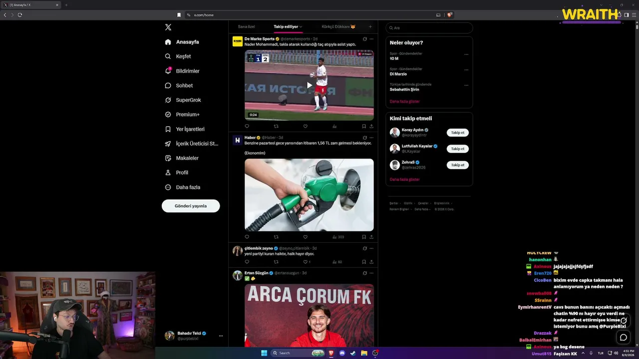The image size is (639, 359).
Task: Share the Haber benzin post
Action: (x=371, y=237)
